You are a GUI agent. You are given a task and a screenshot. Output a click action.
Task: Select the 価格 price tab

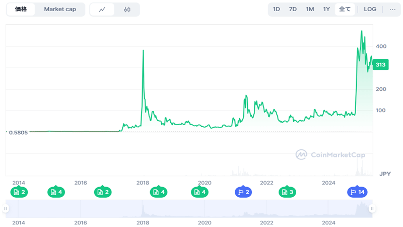pos(21,9)
